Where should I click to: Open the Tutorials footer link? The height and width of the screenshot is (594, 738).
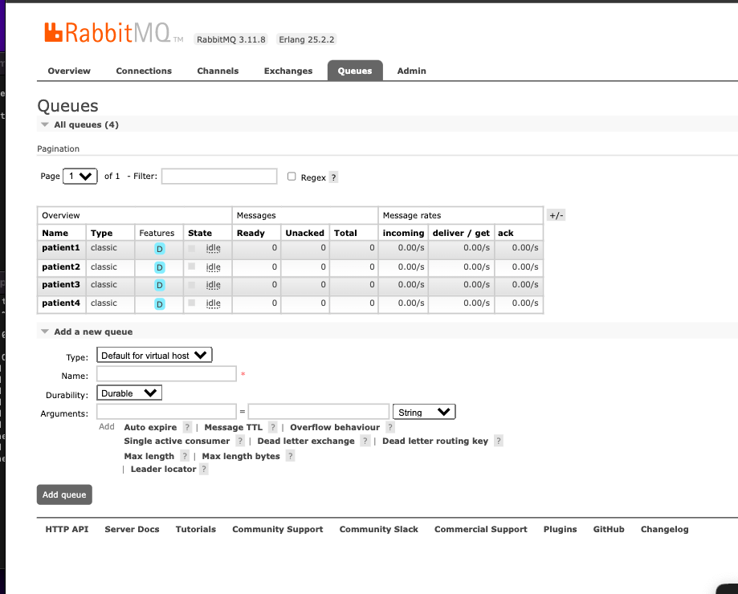coord(196,529)
